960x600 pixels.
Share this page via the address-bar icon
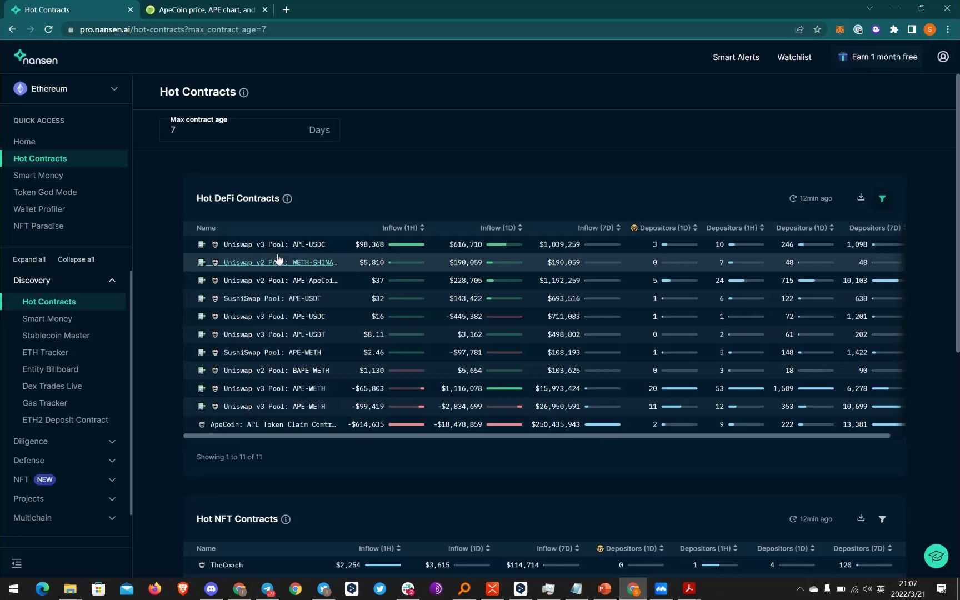799,29
